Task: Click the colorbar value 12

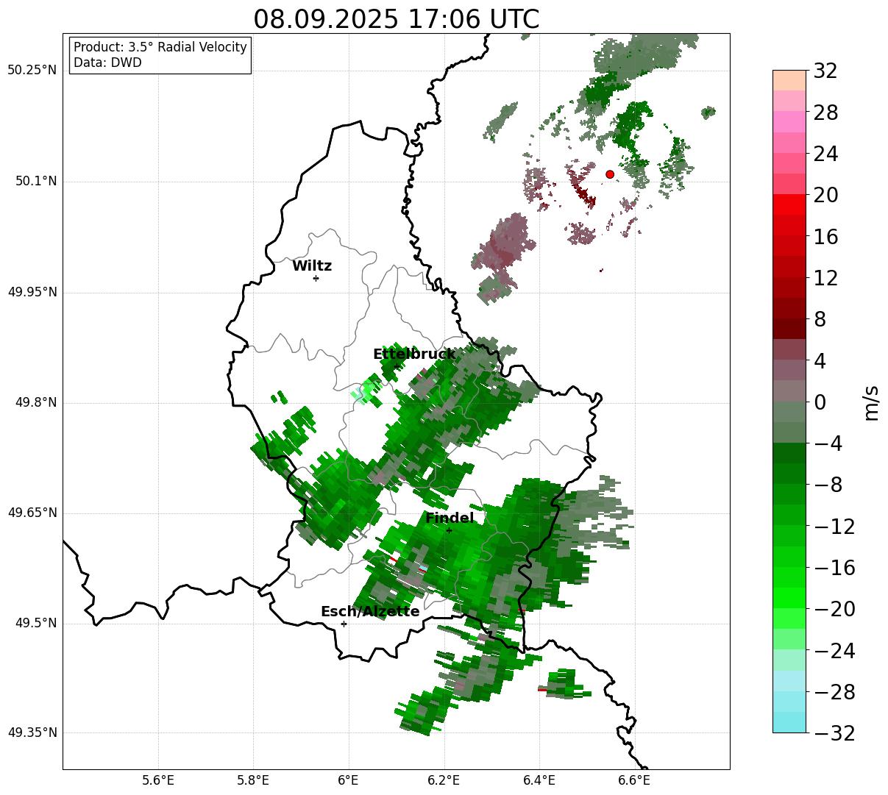Action: pos(825,279)
